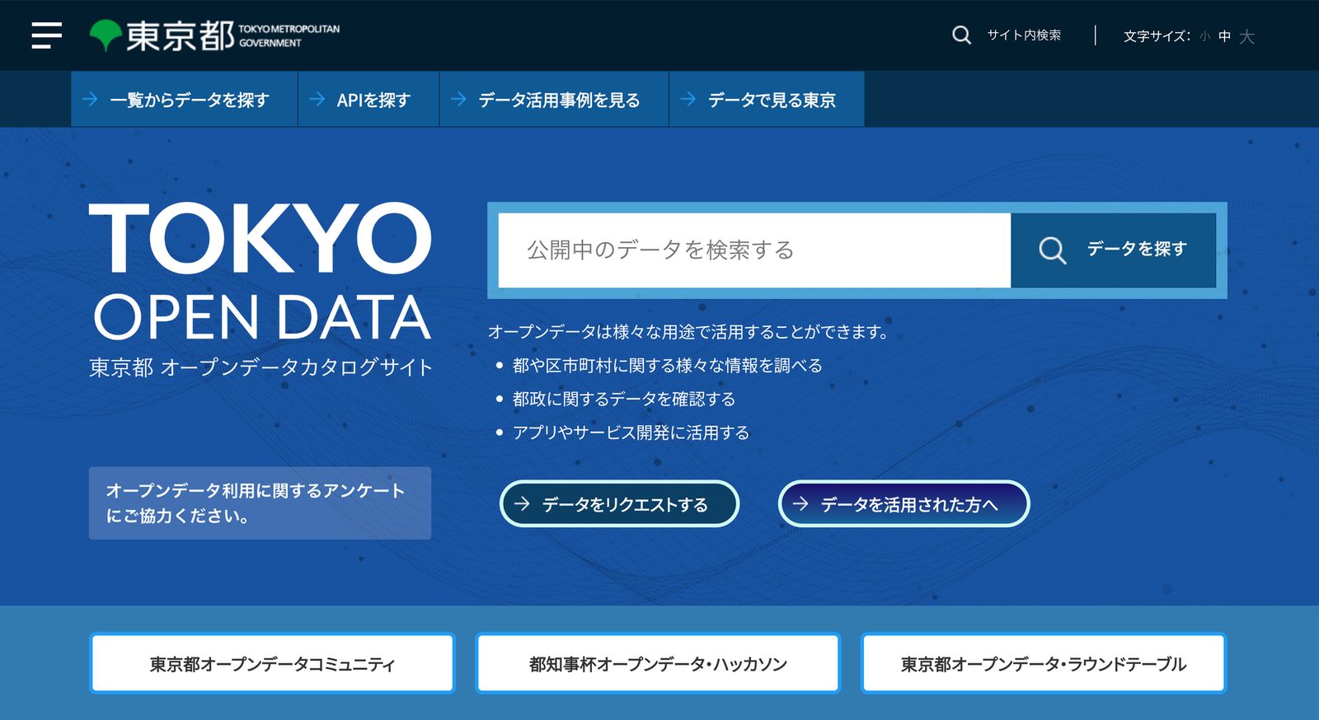1319x720 pixels.
Task: Click text 都政に関するデータを確認する
Action: [624, 399]
